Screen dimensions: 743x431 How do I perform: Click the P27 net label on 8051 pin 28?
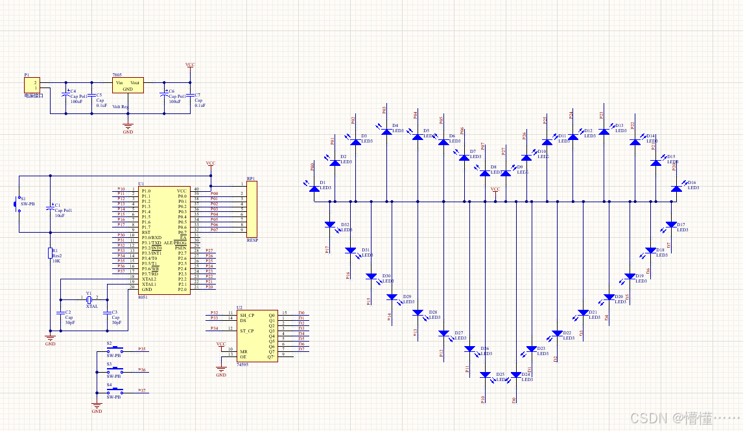209,251
